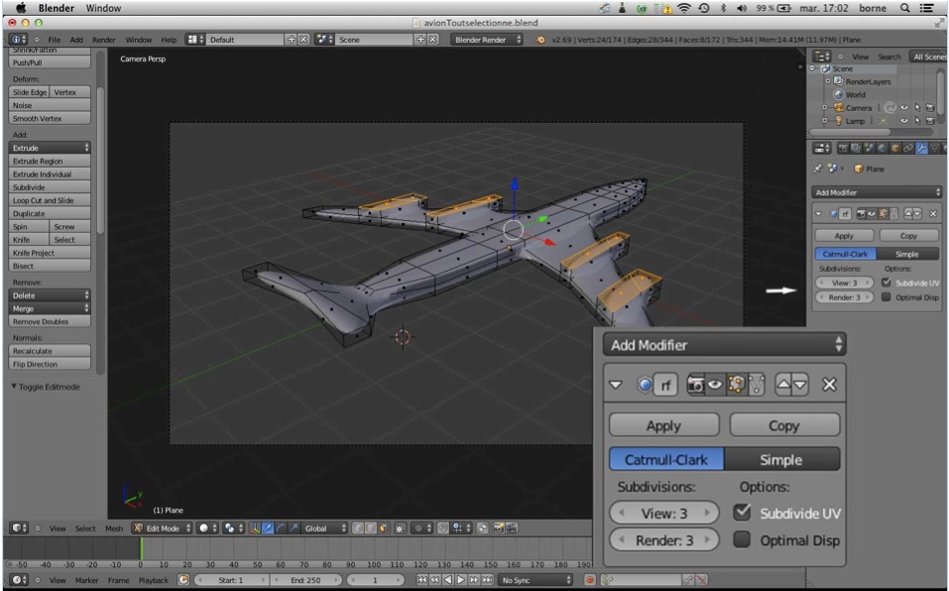Open the Render menu in top bar

pos(104,40)
